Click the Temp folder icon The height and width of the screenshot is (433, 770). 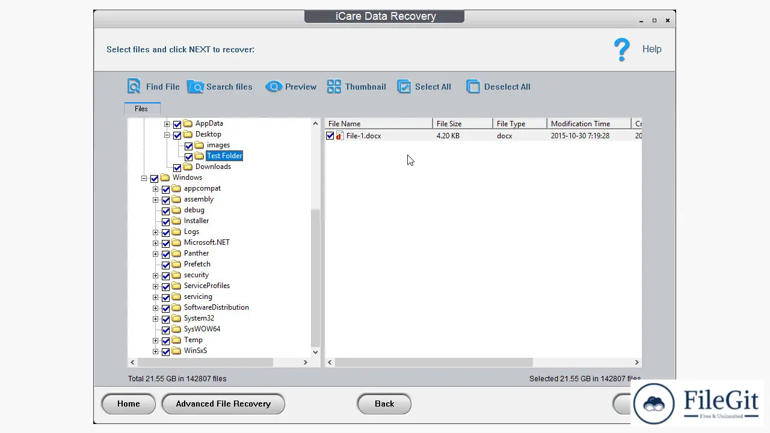(x=176, y=340)
